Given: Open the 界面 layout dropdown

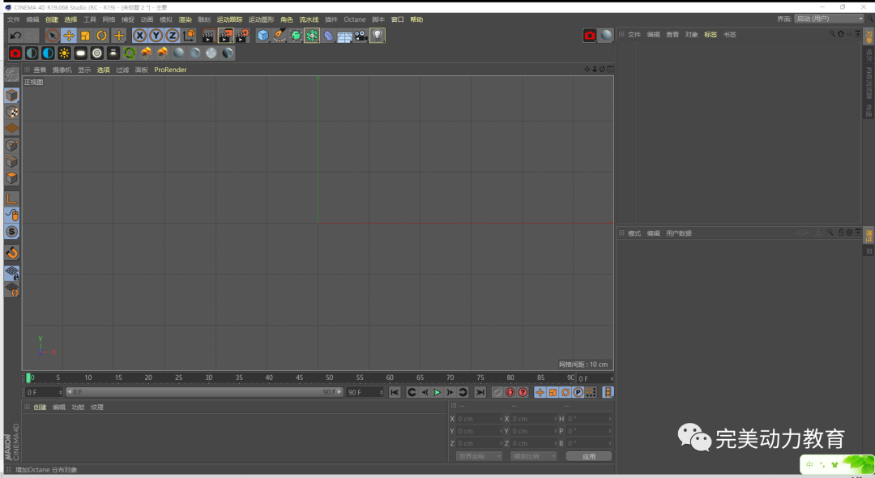Looking at the screenshot, I should (x=830, y=19).
